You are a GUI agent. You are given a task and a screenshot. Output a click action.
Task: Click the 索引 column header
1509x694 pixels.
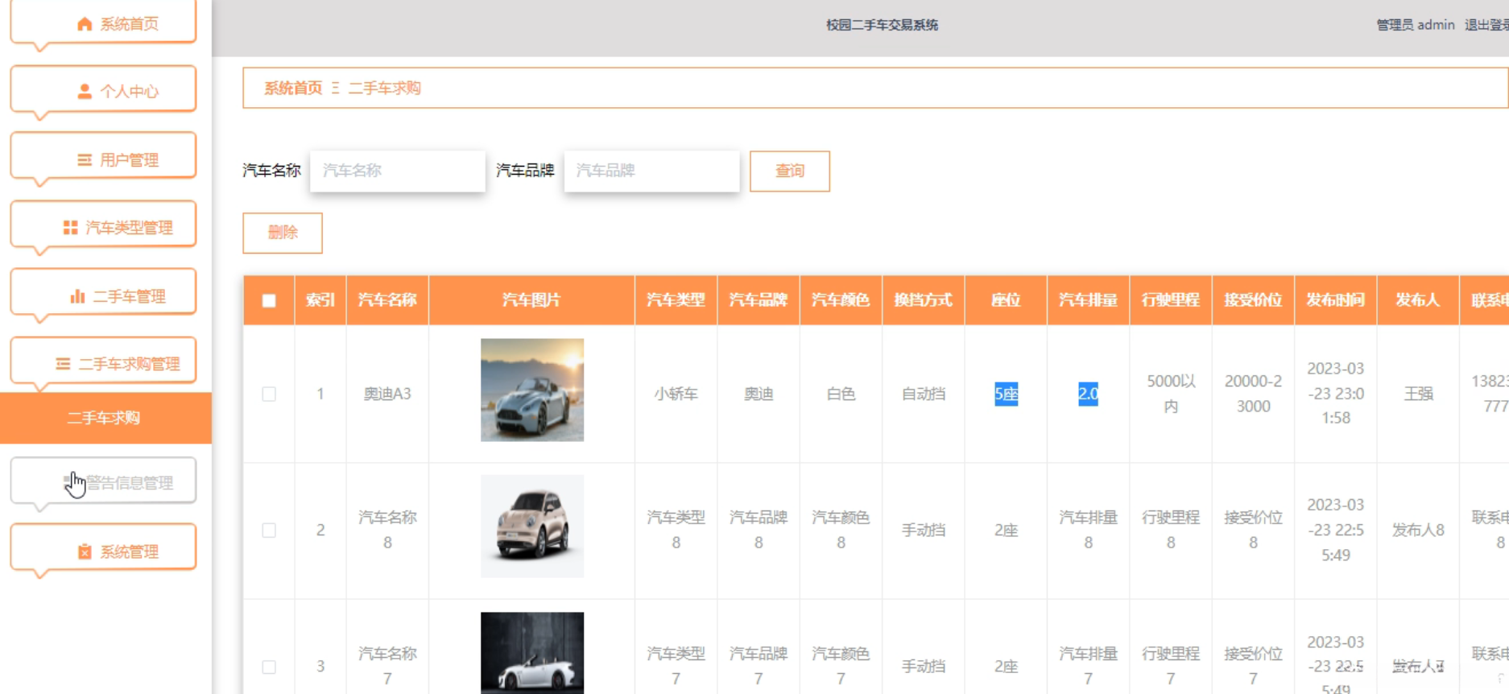(x=320, y=300)
